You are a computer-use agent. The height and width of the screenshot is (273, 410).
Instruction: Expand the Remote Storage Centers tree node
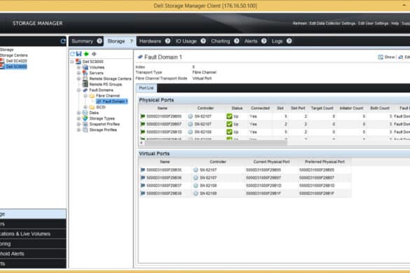pyautogui.click(x=78, y=78)
